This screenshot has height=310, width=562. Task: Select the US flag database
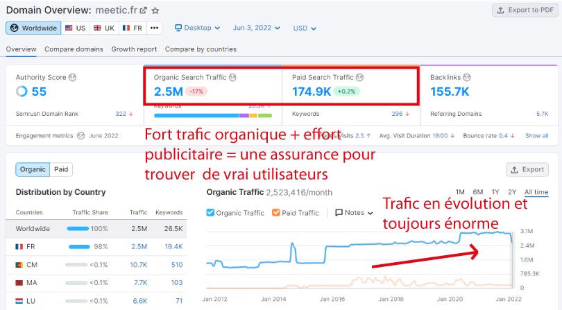pyautogui.click(x=75, y=28)
